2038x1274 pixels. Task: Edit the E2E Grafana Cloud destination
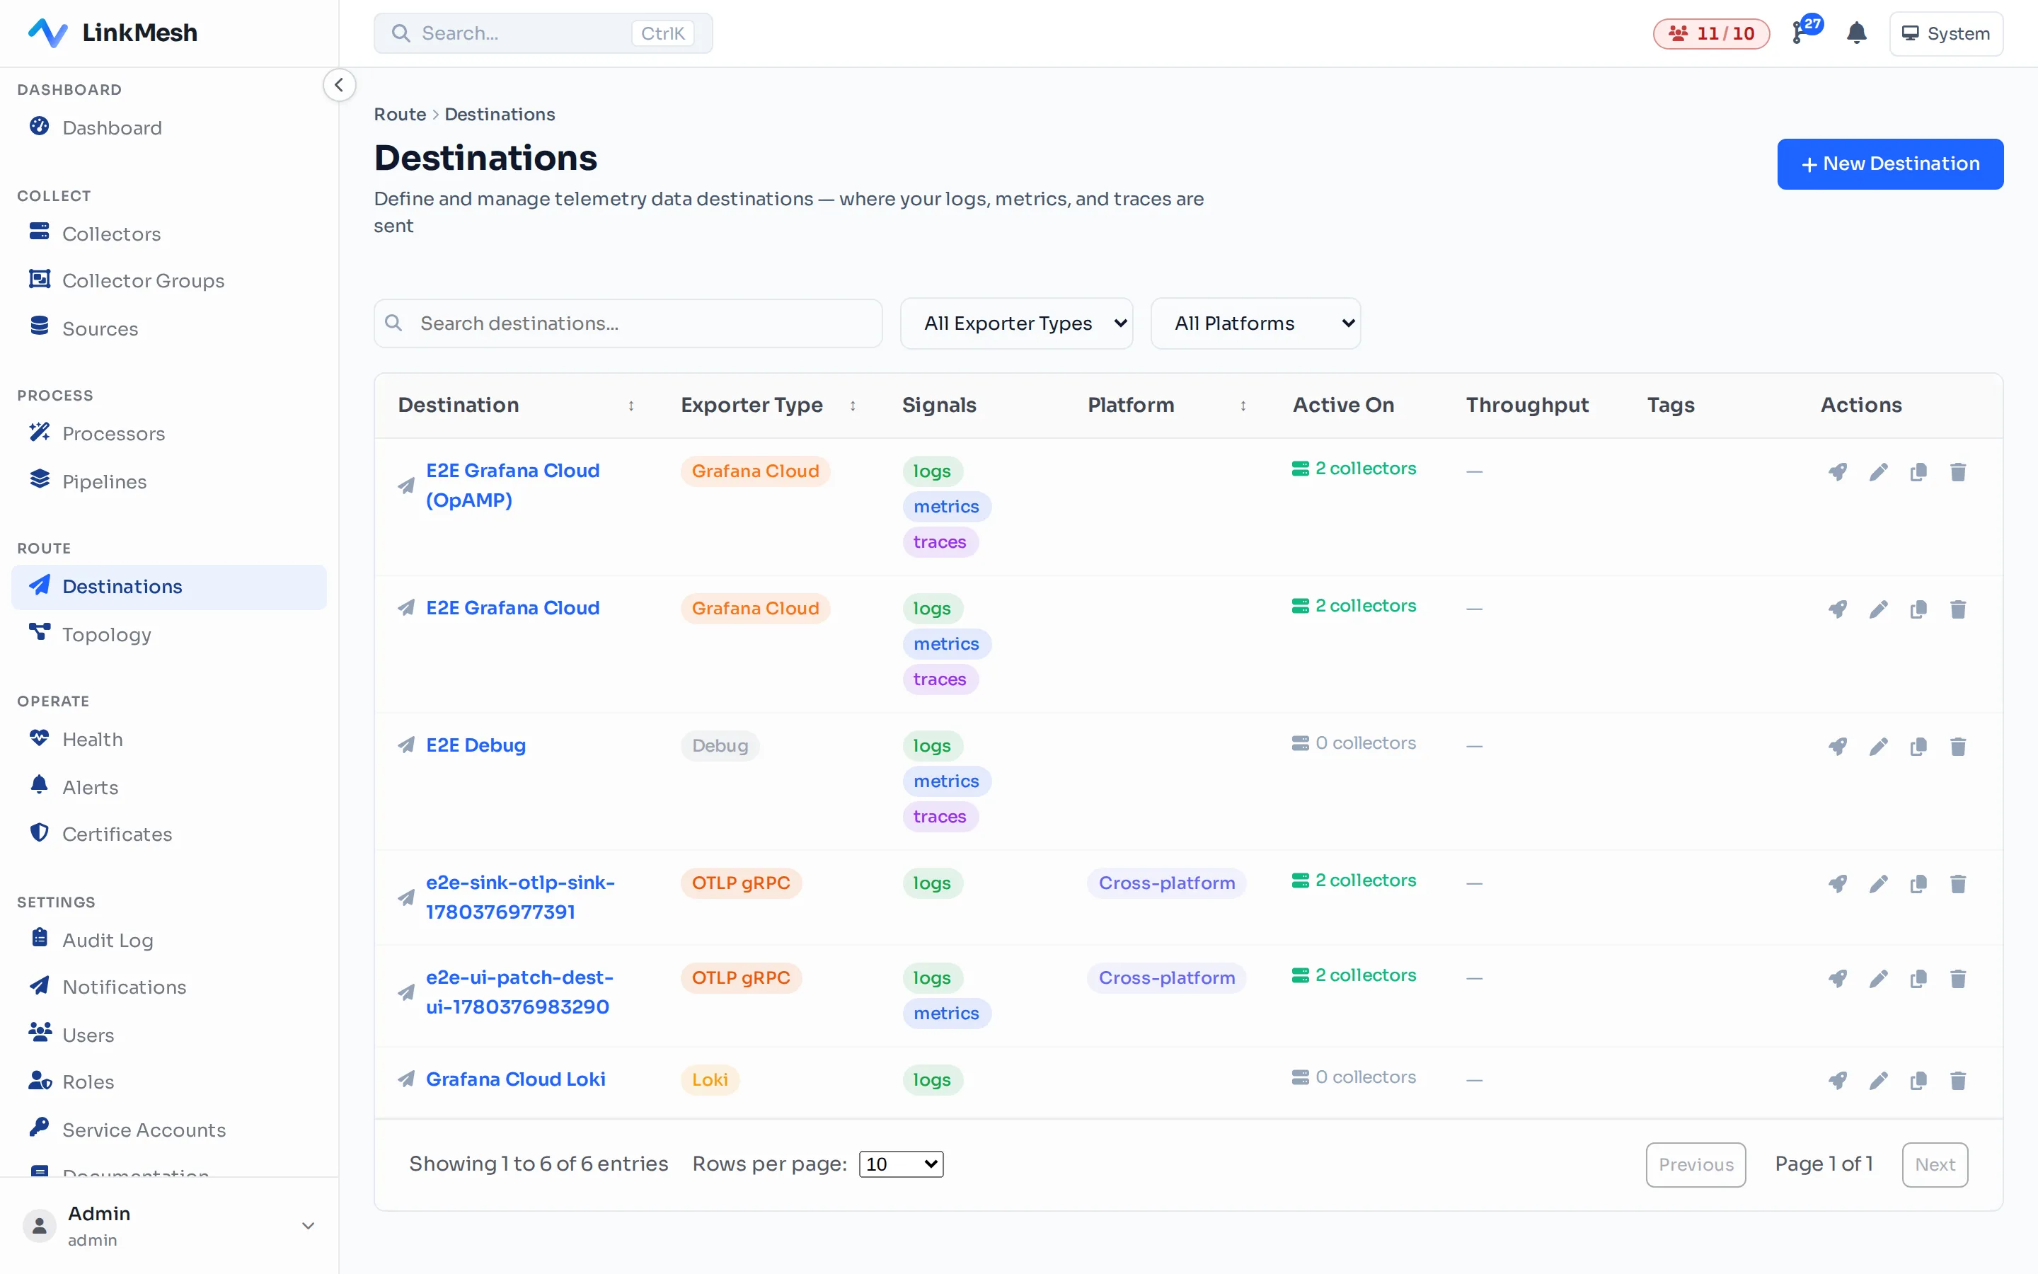(x=1878, y=609)
